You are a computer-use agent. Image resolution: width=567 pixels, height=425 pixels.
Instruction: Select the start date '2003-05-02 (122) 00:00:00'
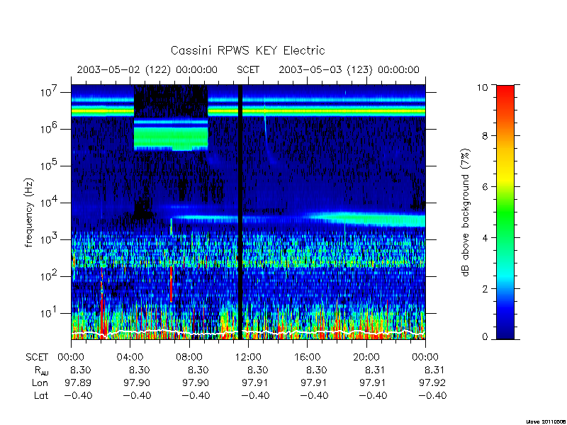pos(147,69)
